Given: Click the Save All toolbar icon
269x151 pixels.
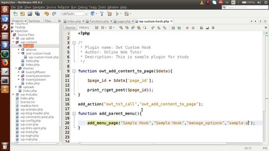Looking at the screenshot, I should click(37, 14).
